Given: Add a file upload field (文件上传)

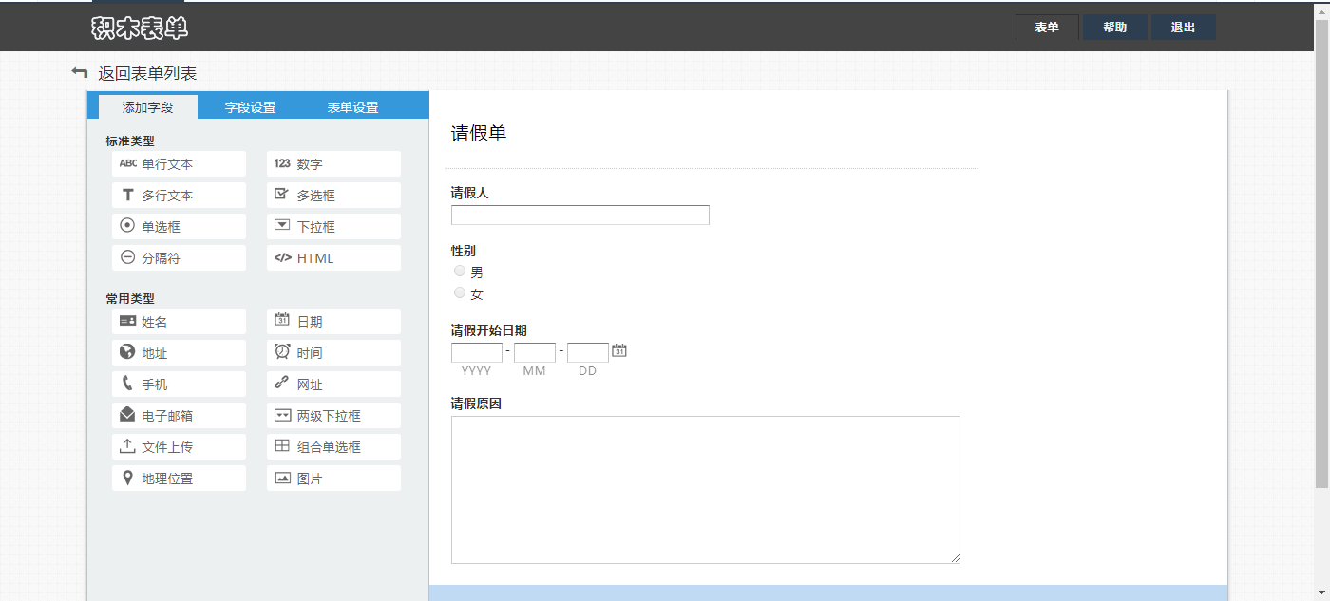Looking at the screenshot, I should [x=179, y=446].
